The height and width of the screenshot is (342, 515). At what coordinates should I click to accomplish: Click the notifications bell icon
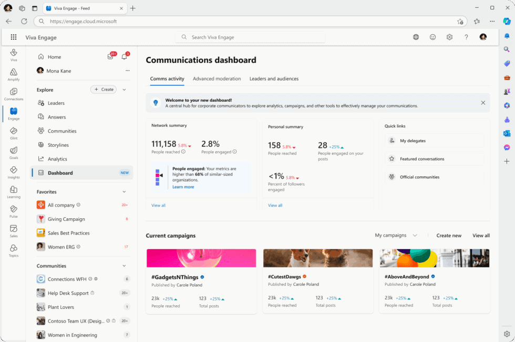(124, 56)
